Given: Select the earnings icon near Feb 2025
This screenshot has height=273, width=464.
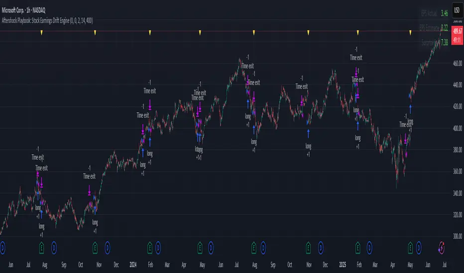Looking at the screenshot, I should 357,246.
